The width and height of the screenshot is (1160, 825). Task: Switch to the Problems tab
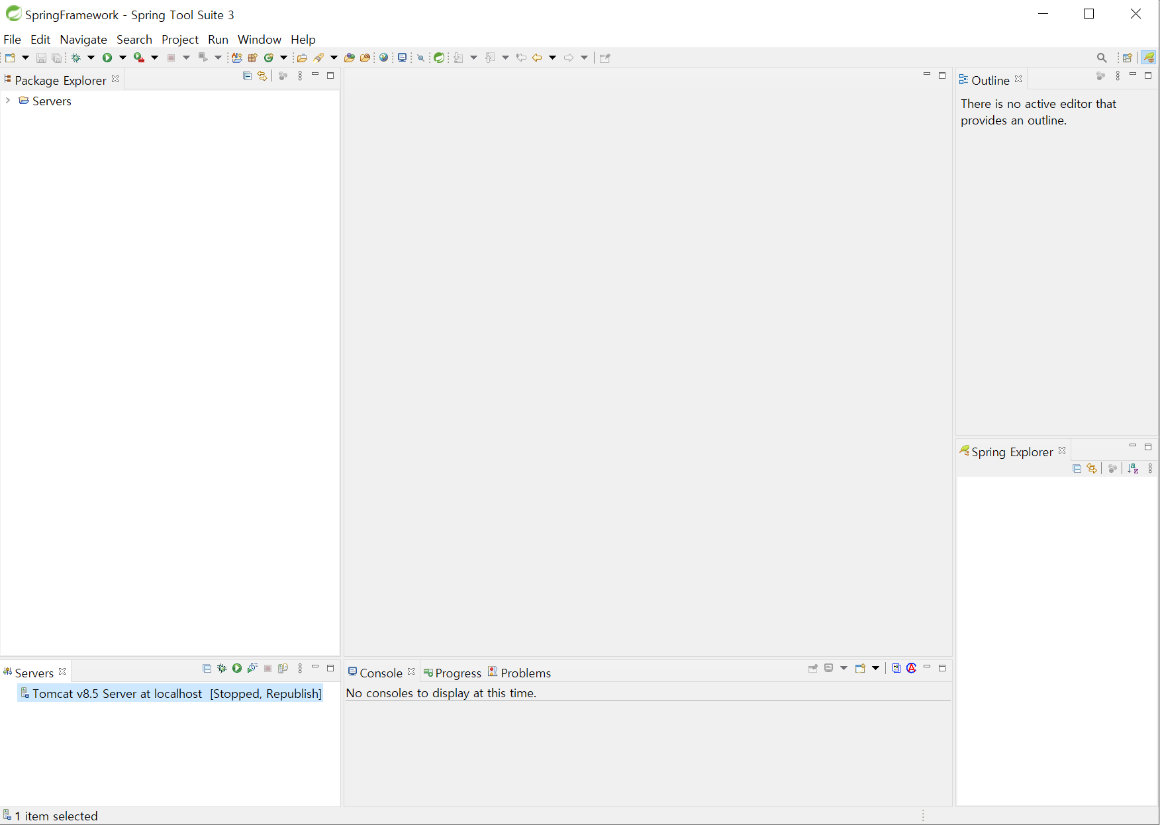click(520, 673)
